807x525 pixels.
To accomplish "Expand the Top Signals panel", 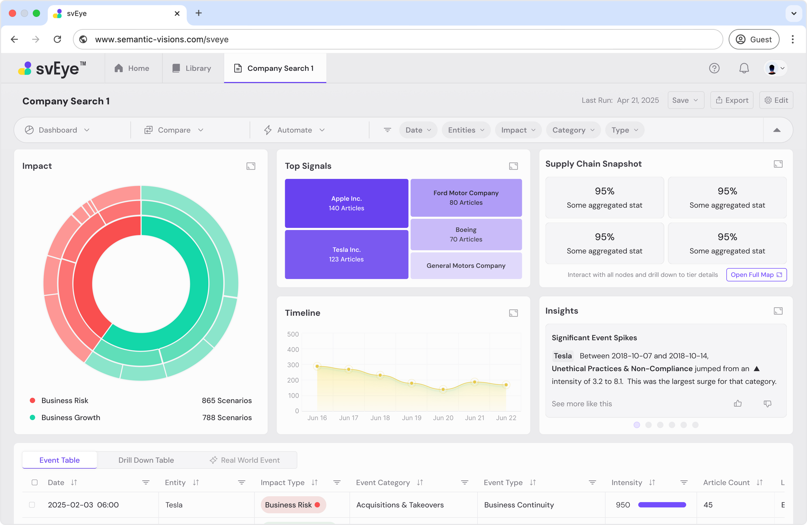I will click(x=513, y=166).
